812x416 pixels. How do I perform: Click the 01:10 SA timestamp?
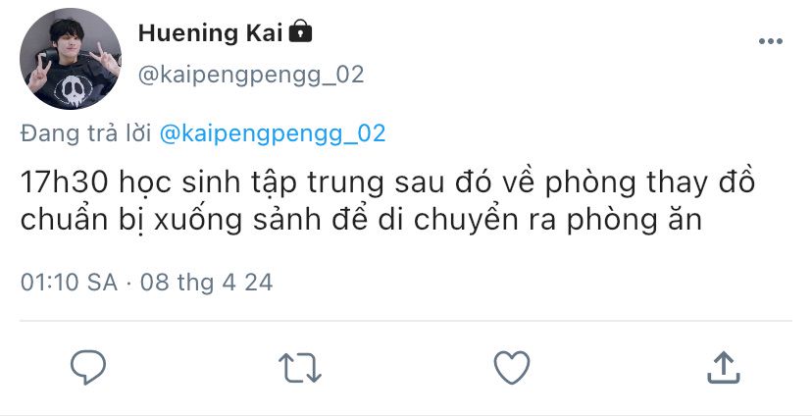coord(69,283)
